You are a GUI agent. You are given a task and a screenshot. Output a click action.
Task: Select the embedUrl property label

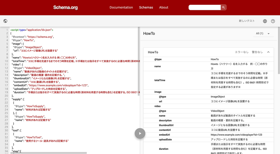(164, 135)
